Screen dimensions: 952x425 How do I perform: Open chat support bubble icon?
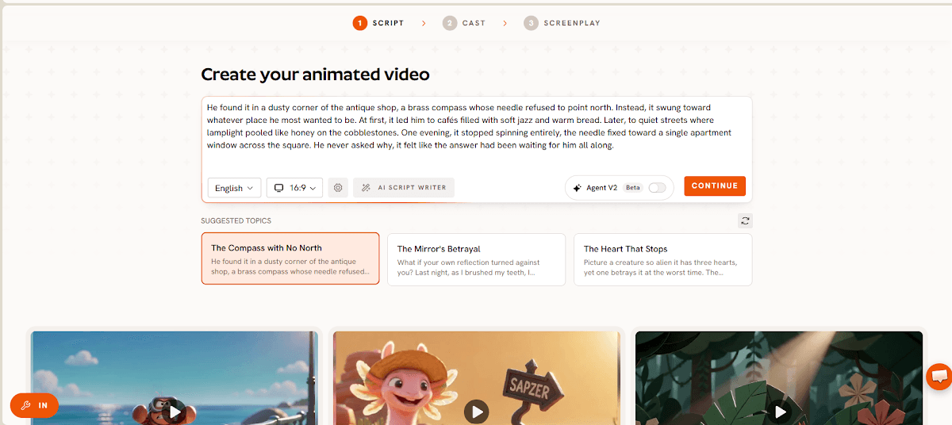[x=939, y=377]
